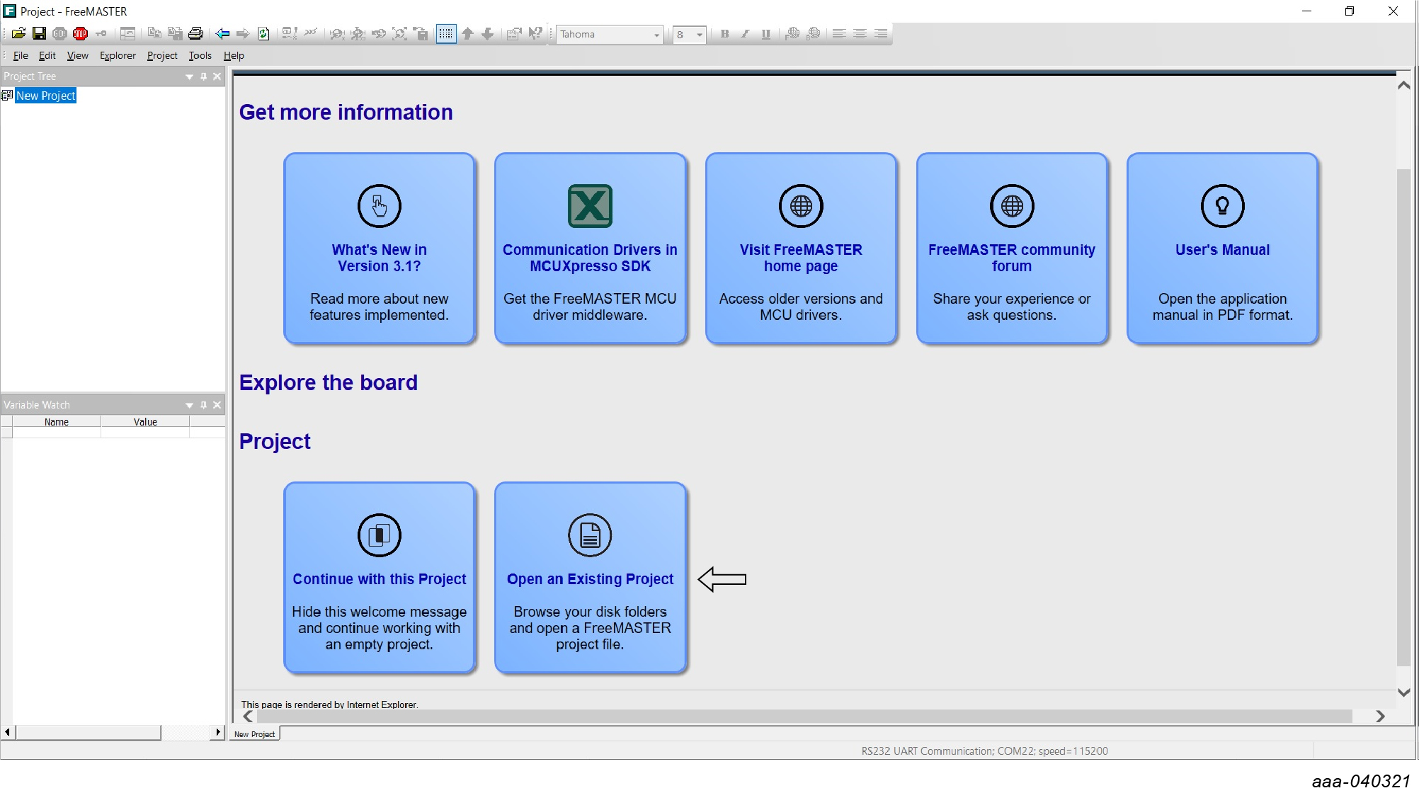Image resolution: width=1419 pixels, height=793 pixels.
Task: Open the Explorer menu
Action: click(118, 55)
